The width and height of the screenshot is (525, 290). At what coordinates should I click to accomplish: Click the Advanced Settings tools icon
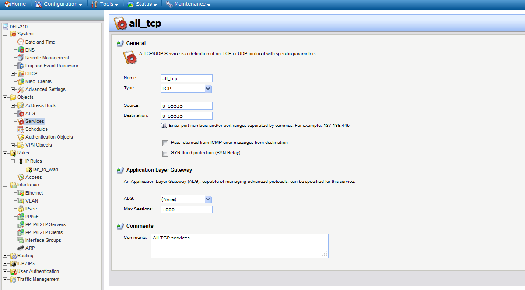point(21,89)
